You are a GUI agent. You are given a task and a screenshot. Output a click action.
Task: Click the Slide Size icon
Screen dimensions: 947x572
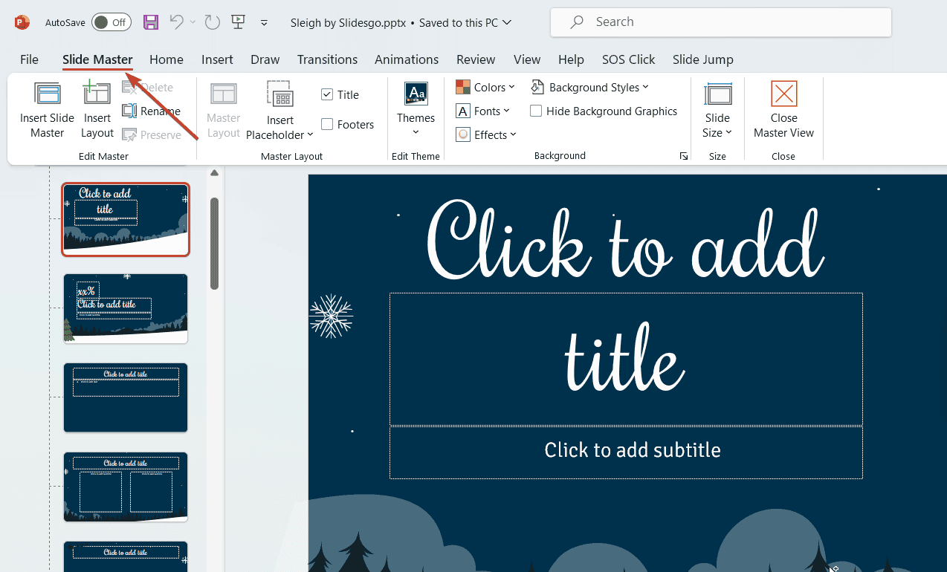pos(718,94)
